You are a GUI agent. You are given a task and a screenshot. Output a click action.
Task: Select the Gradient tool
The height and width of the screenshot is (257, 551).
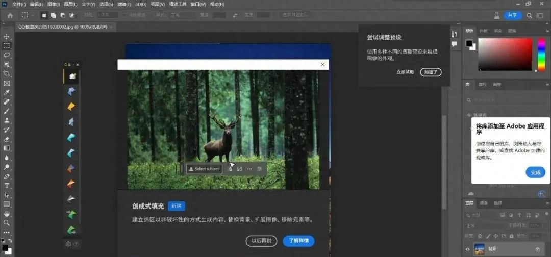pos(6,148)
